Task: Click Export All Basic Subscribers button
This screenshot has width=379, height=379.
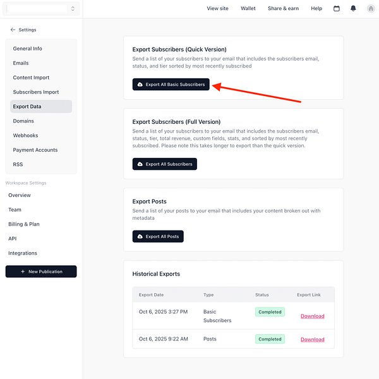Action: click(x=171, y=85)
